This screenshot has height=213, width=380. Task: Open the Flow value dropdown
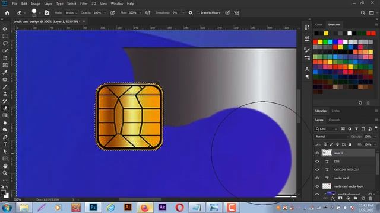(140, 13)
